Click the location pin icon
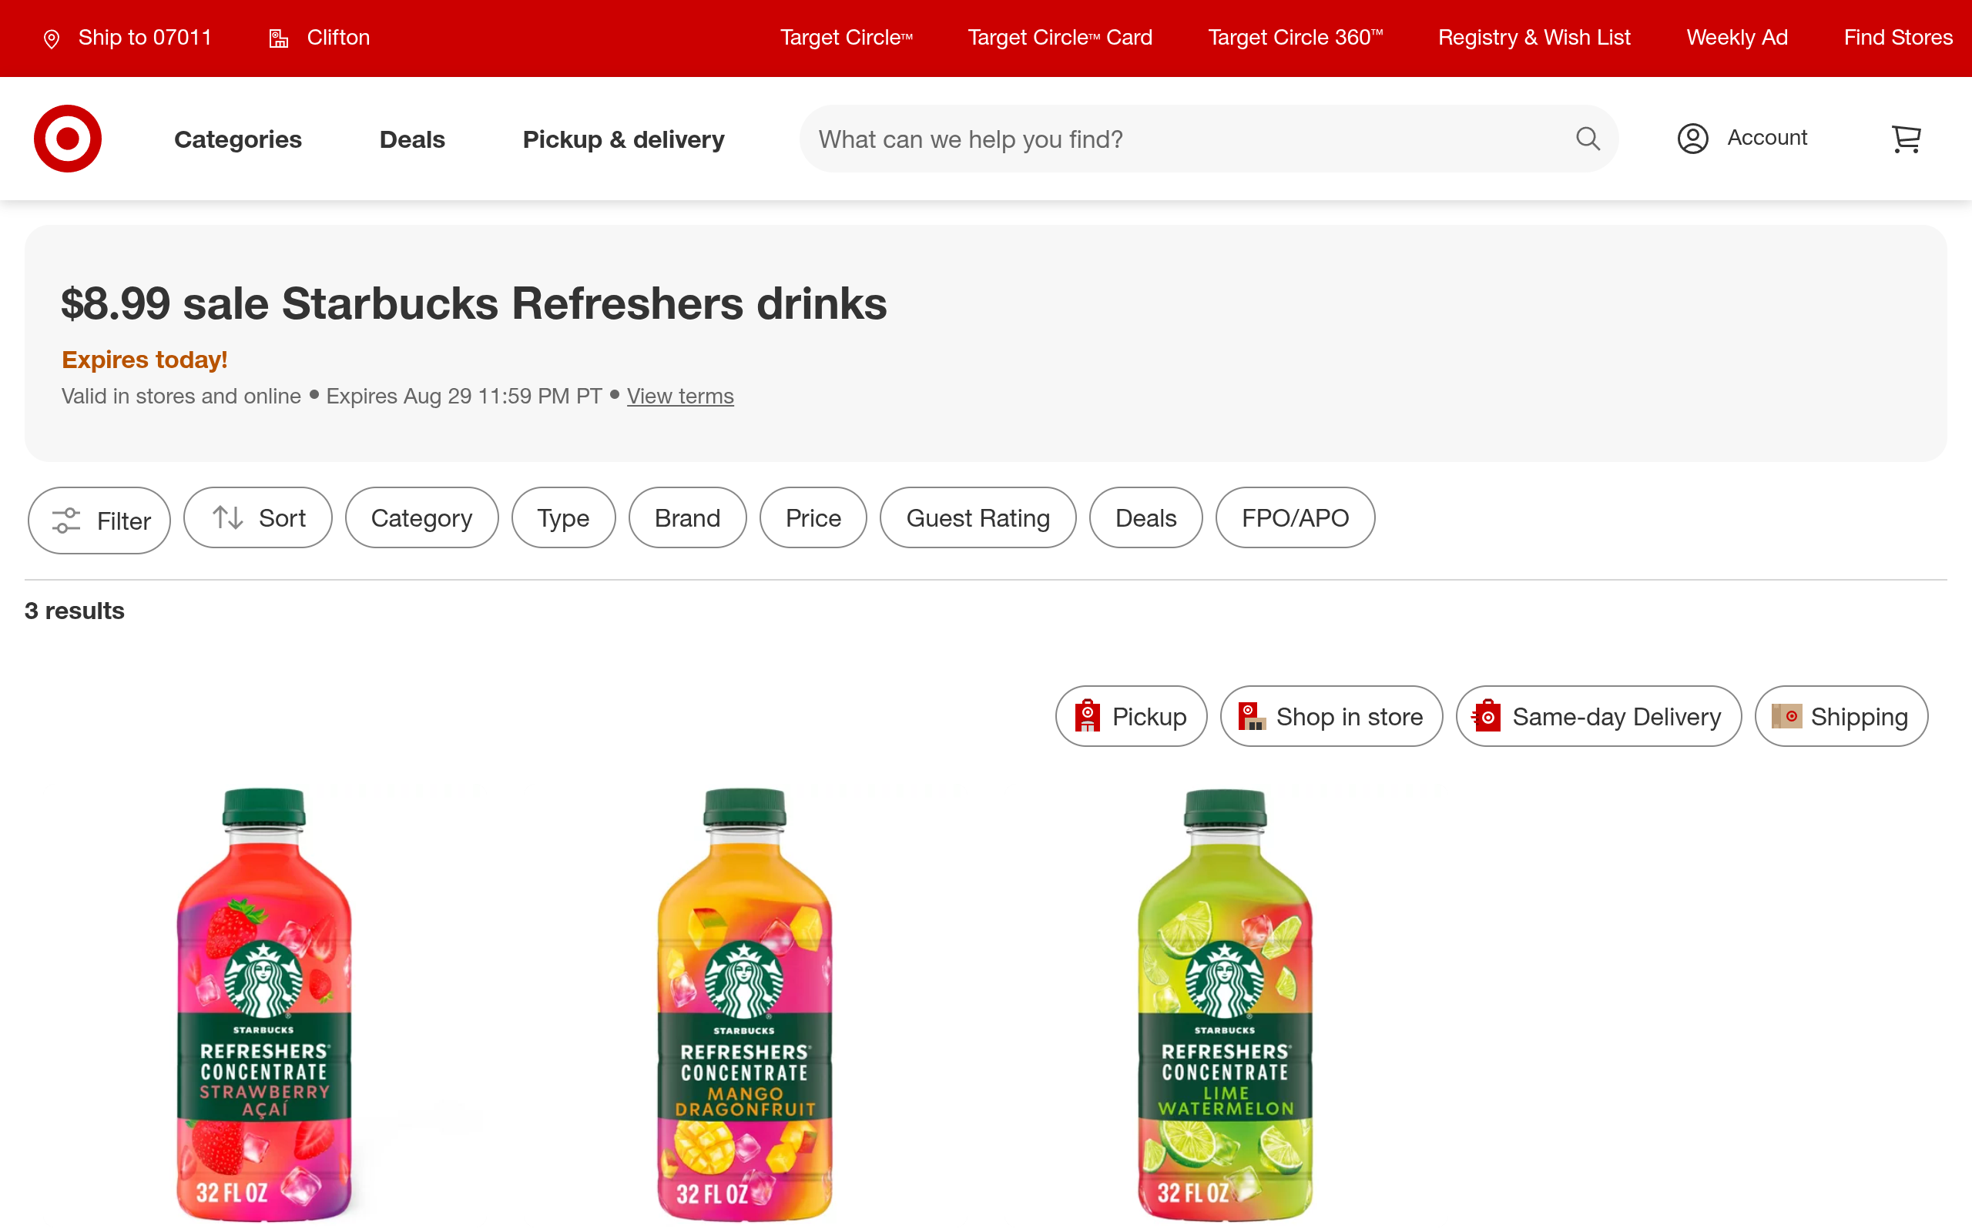The image size is (1972, 1232). [52, 39]
